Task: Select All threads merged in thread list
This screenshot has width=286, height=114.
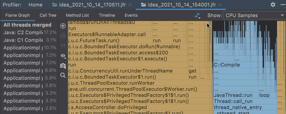Action: (27, 25)
